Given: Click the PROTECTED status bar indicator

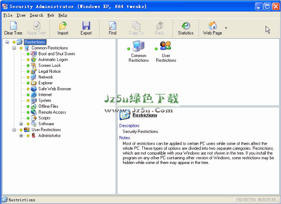Looking at the screenshot, I should pyautogui.click(x=246, y=200).
